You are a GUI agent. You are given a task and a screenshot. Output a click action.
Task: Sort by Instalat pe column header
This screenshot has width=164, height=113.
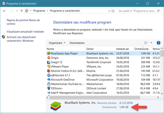click(124, 49)
